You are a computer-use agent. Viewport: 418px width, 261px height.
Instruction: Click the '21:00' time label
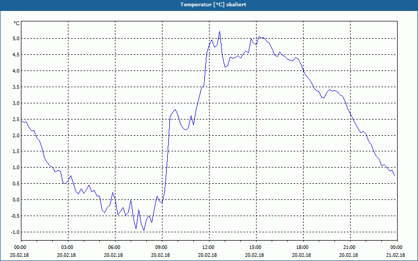(x=349, y=247)
